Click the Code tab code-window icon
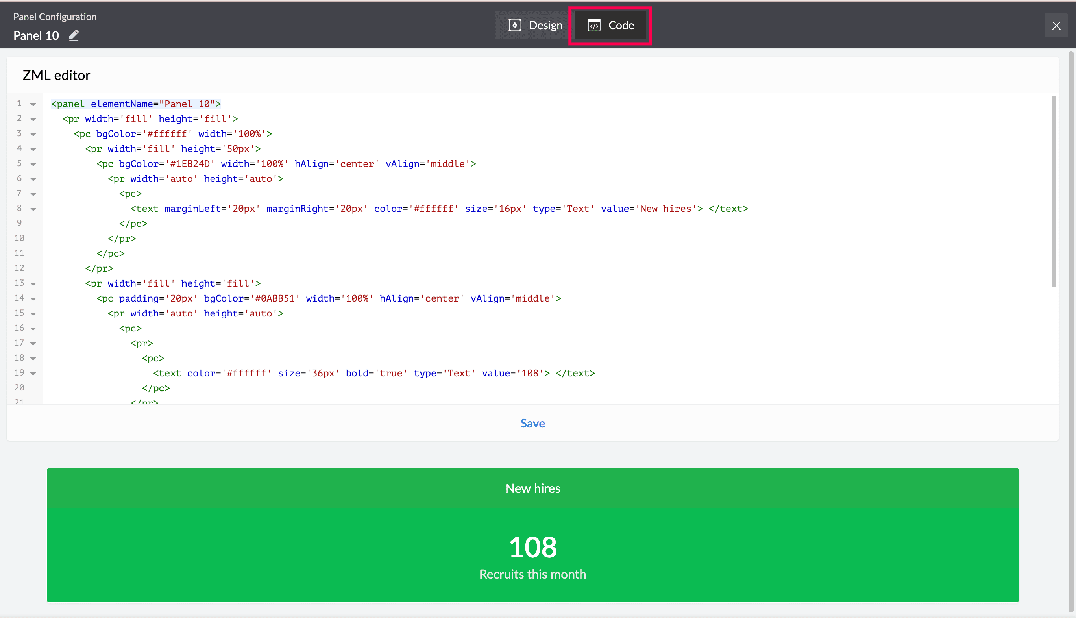Screen dimensions: 1076x618 point(594,26)
